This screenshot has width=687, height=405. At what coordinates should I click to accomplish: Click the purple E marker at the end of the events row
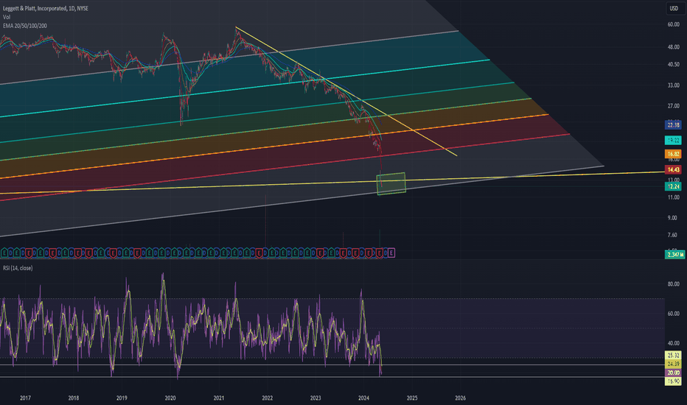391,253
